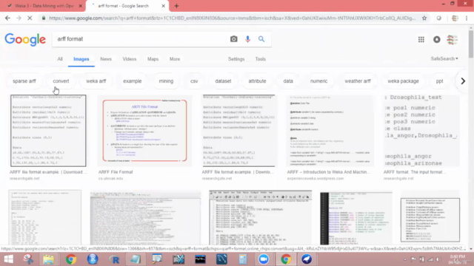Click the Chrome forward arrow button
The image size is (474, 266).
click(19, 18)
